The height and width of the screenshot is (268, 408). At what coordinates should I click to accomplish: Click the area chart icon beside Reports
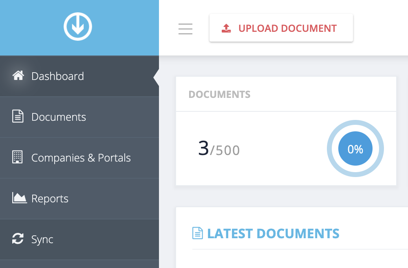[x=19, y=198]
